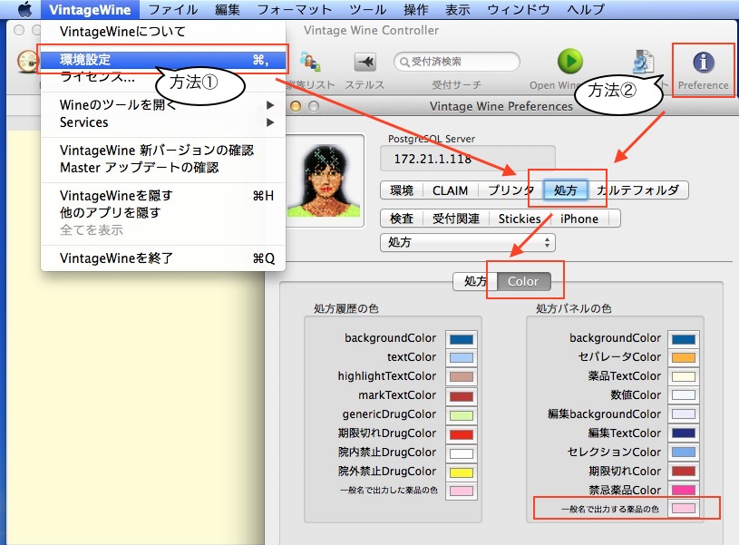The image size is (739, 545).
Task: Click the Preference info icon in toolbar
Action: click(703, 63)
